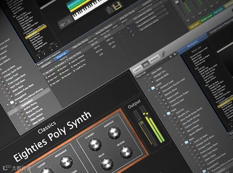Image resolution: width=233 pixels, height=173 pixels.
Task: Select Glass Bells in right Patch List
Action: click(157, 71)
